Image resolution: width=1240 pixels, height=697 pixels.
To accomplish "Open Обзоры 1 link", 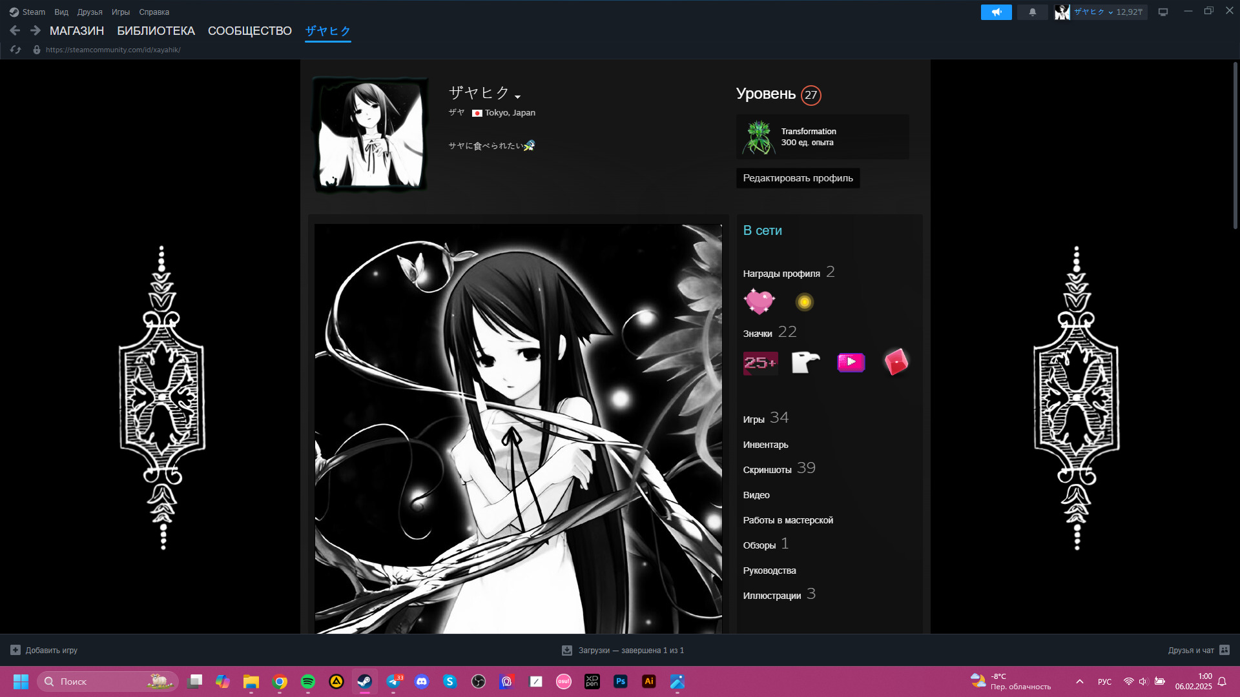I will coord(766,544).
